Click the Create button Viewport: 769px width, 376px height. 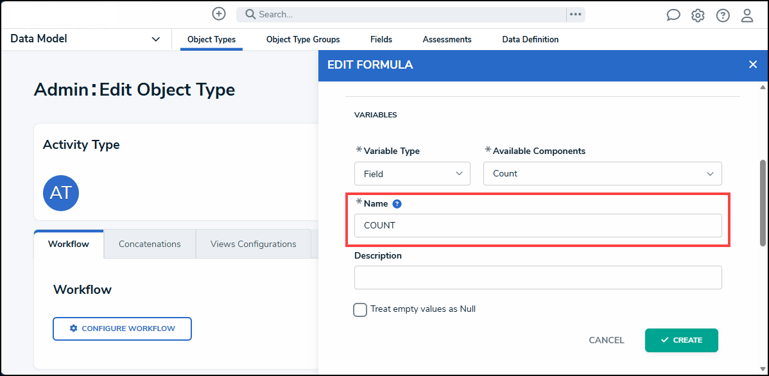click(681, 340)
